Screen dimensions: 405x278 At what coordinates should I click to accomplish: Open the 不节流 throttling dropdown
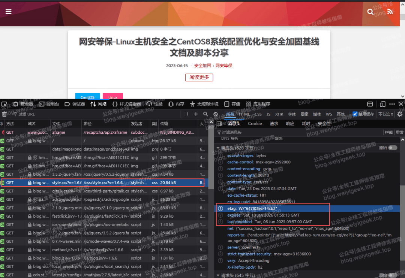tap(386, 114)
